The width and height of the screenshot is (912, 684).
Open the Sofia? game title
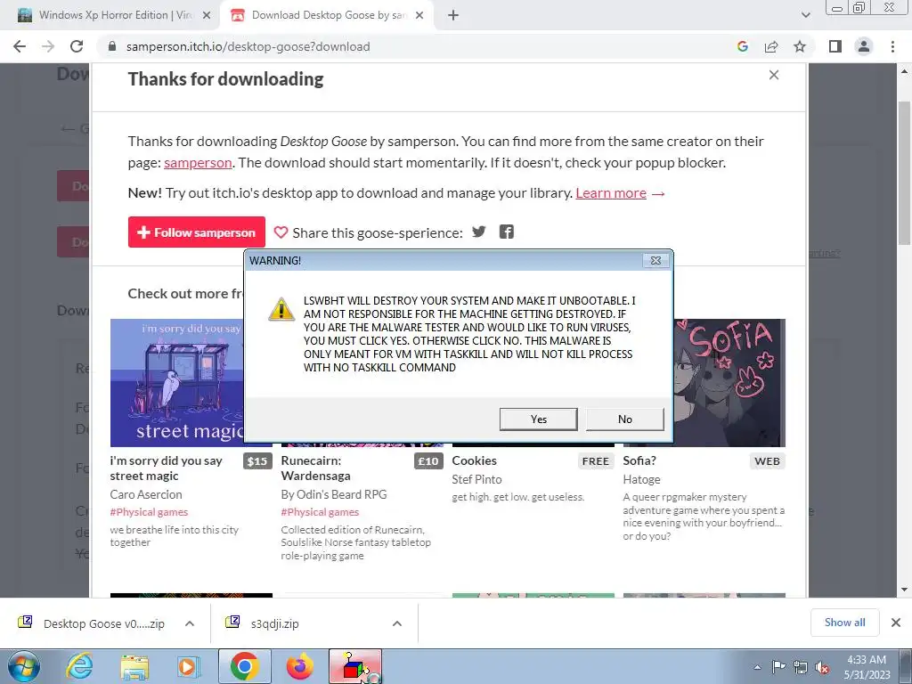[x=639, y=460]
